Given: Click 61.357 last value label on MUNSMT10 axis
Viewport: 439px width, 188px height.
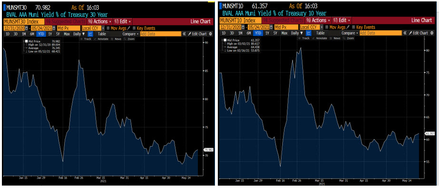Looking at the screenshot, I should (430, 133).
